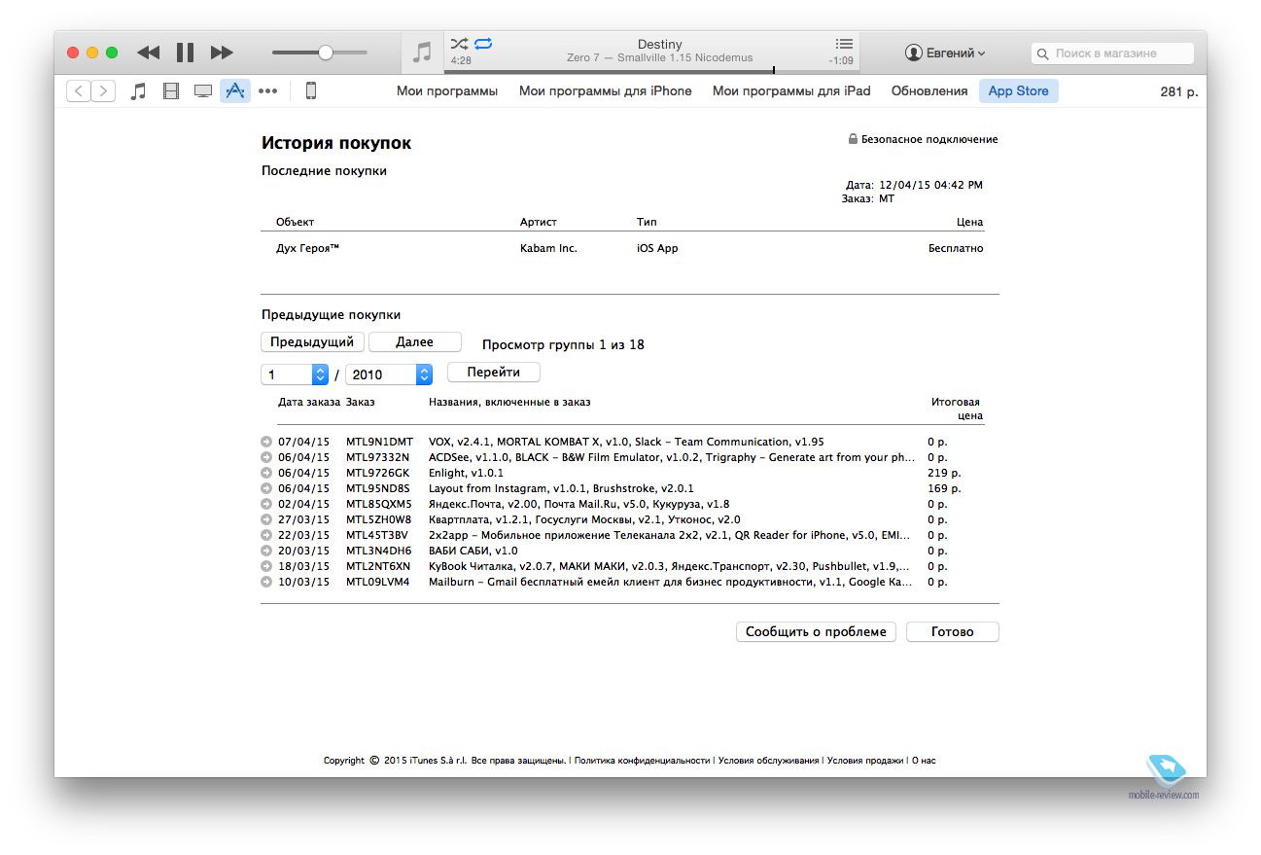Click Сообщить о проблеме button
1261x855 pixels.
816,632
